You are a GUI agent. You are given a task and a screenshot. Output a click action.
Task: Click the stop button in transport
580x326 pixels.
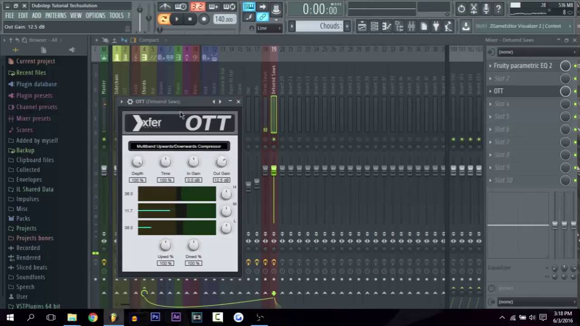click(x=190, y=19)
